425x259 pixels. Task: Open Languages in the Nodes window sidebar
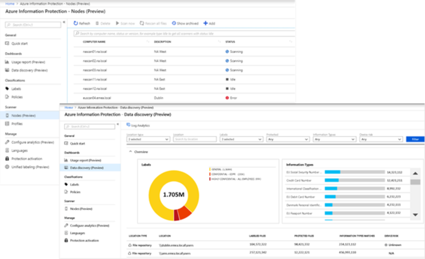click(x=19, y=151)
